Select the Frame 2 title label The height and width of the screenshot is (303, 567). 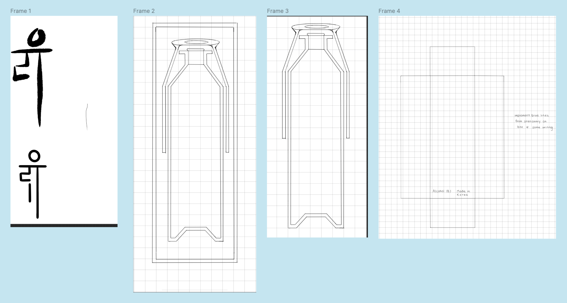click(144, 11)
